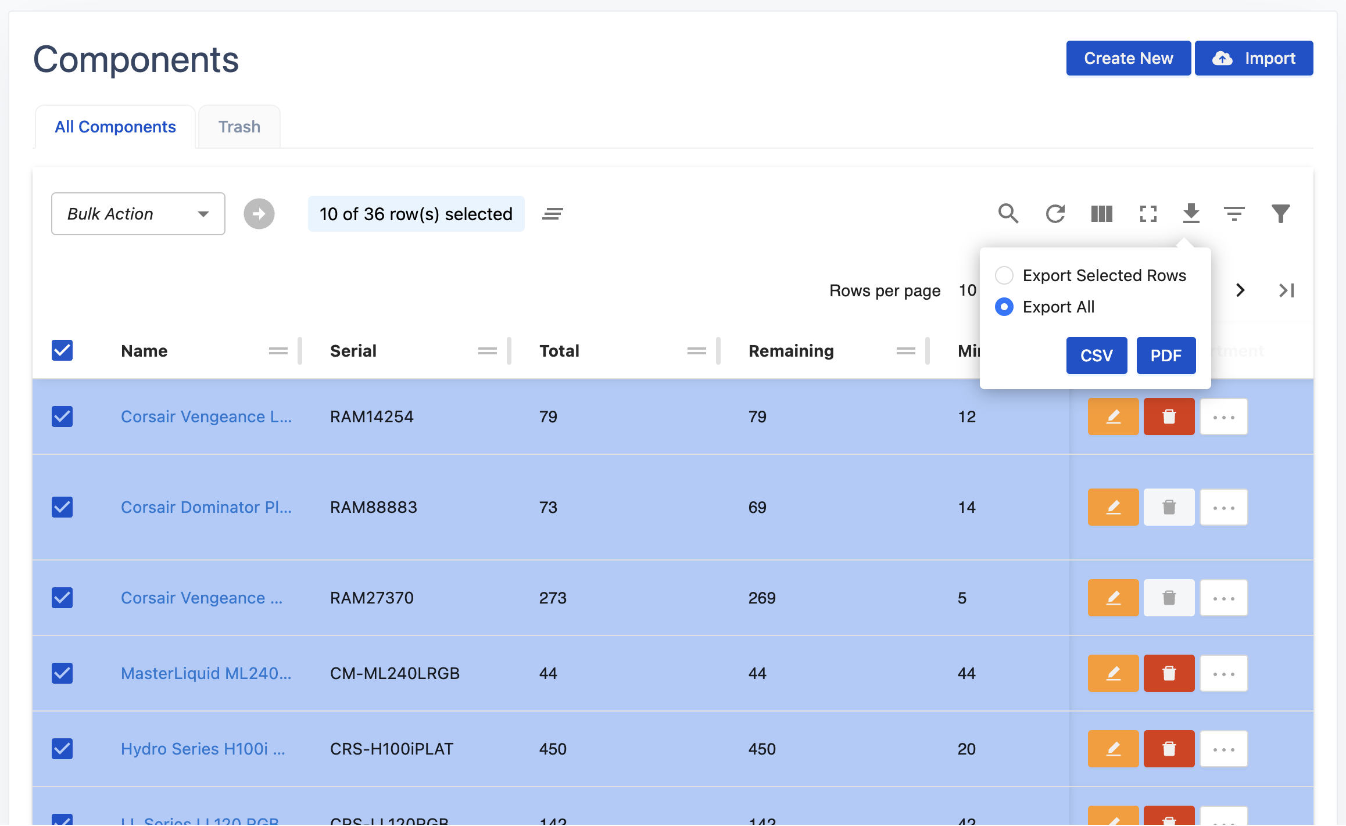The width and height of the screenshot is (1346, 826).
Task: Delete the RAM14254 component
Action: click(x=1169, y=416)
